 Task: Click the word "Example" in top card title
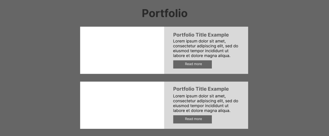coord(218,35)
